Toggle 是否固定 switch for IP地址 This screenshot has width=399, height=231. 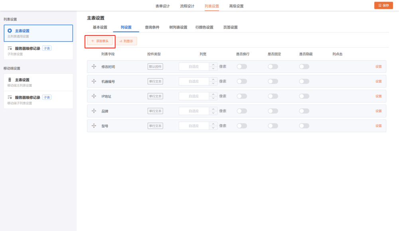point(273,96)
